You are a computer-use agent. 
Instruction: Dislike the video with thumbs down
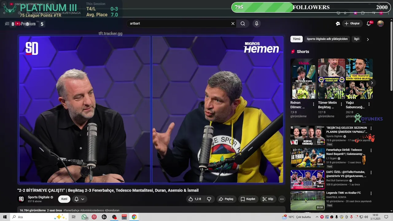(x=209, y=199)
